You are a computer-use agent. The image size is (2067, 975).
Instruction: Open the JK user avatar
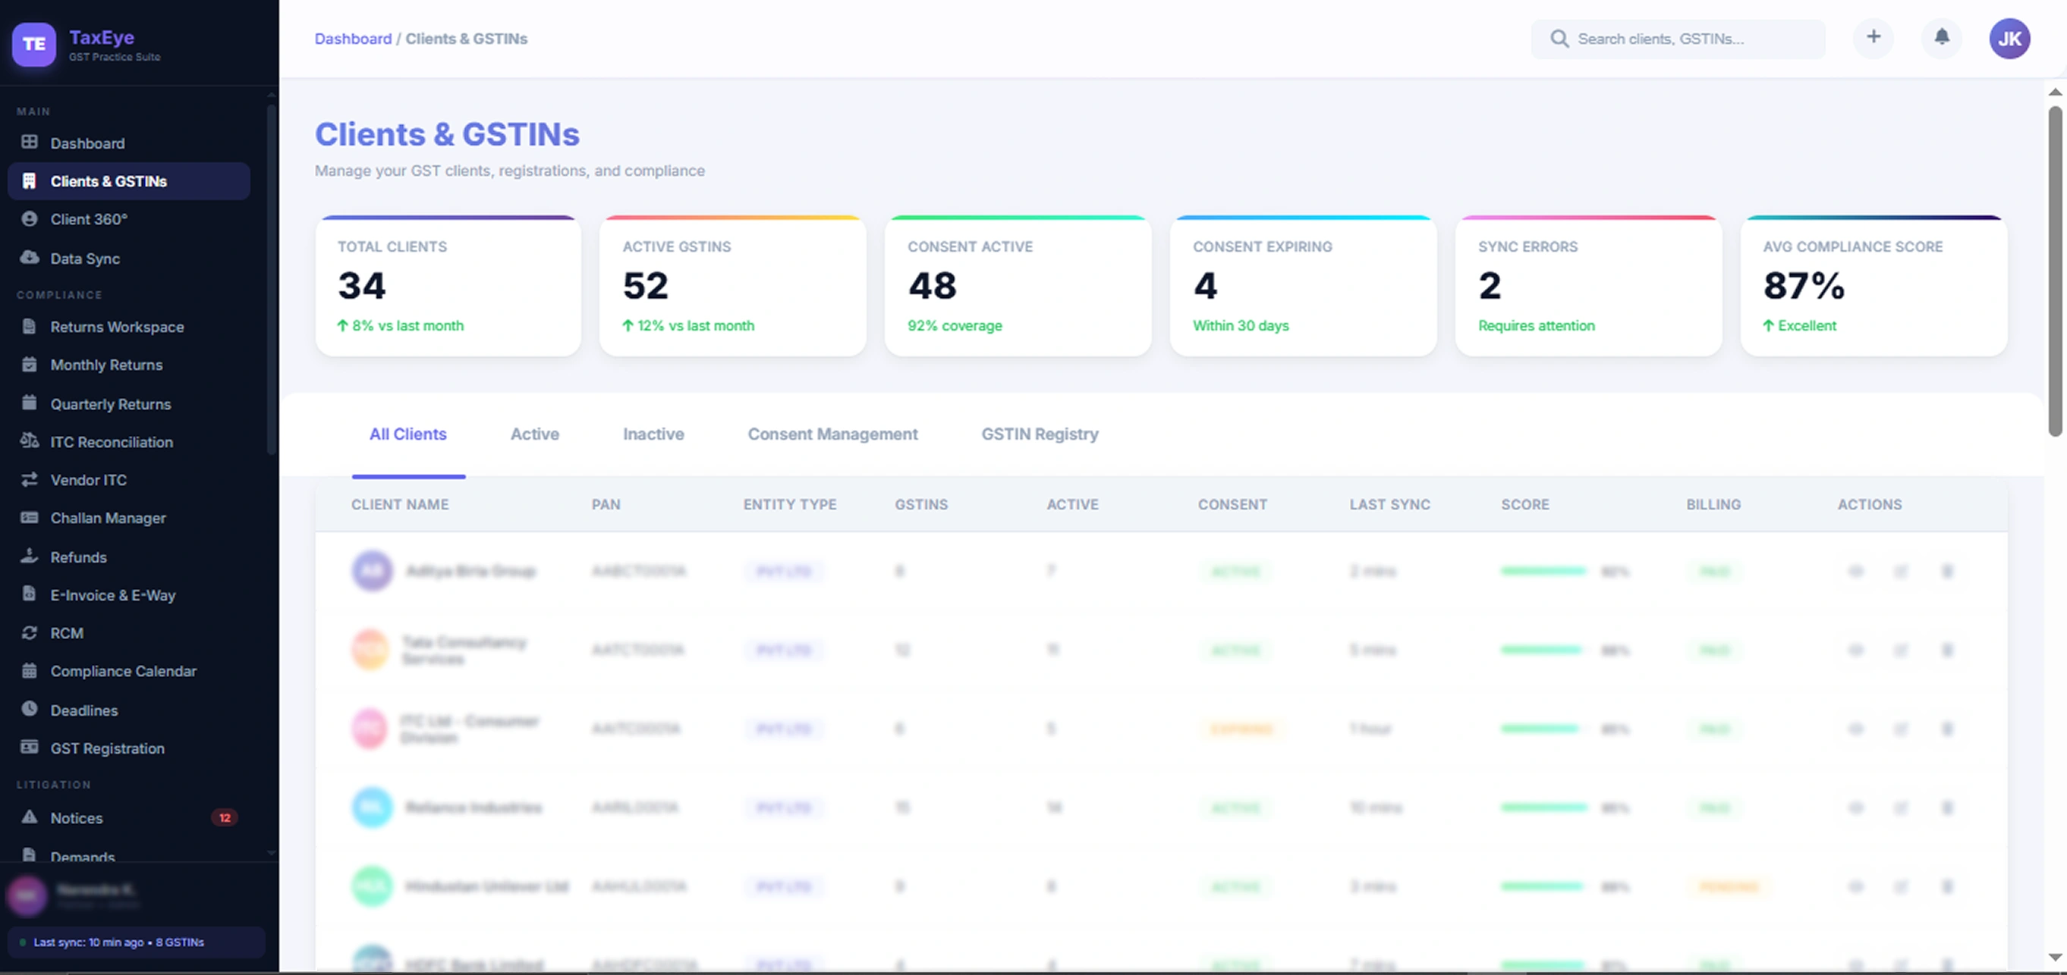click(2009, 39)
